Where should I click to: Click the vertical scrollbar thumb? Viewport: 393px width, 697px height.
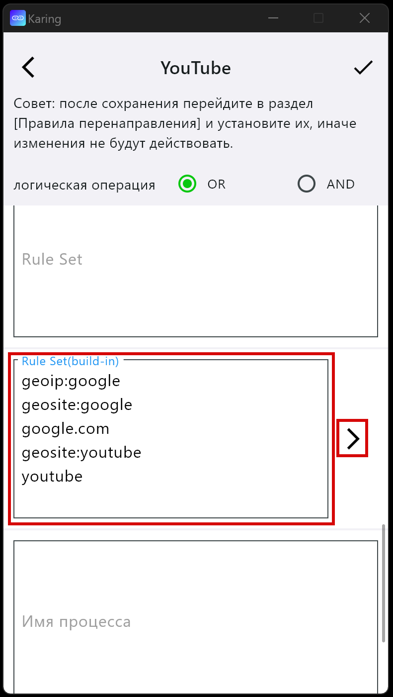pos(384,583)
